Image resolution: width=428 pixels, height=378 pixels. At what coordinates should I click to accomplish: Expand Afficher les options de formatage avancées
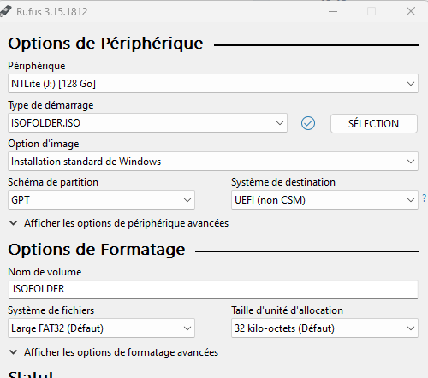coord(114,352)
